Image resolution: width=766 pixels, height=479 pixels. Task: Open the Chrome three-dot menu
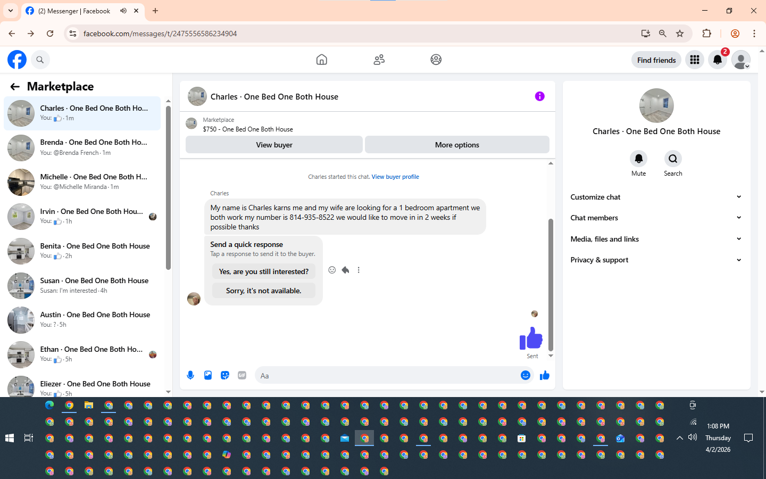tap(754, 34)
